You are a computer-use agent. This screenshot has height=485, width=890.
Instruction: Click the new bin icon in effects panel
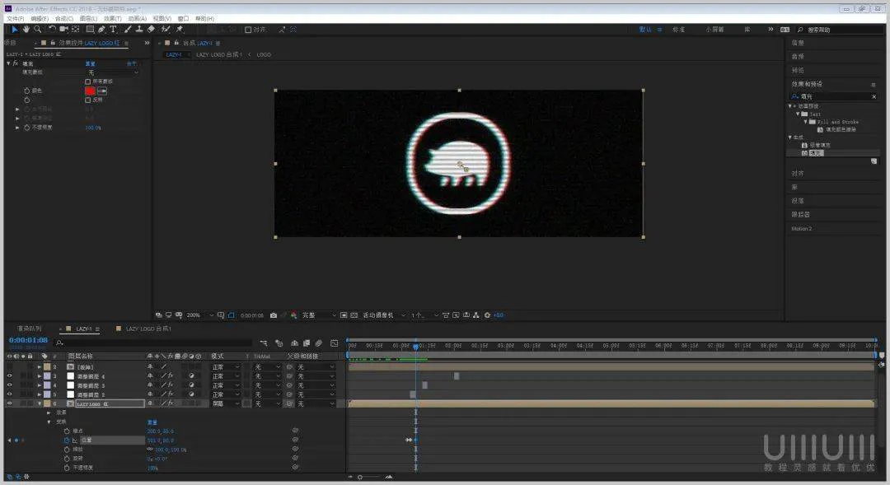874,161
